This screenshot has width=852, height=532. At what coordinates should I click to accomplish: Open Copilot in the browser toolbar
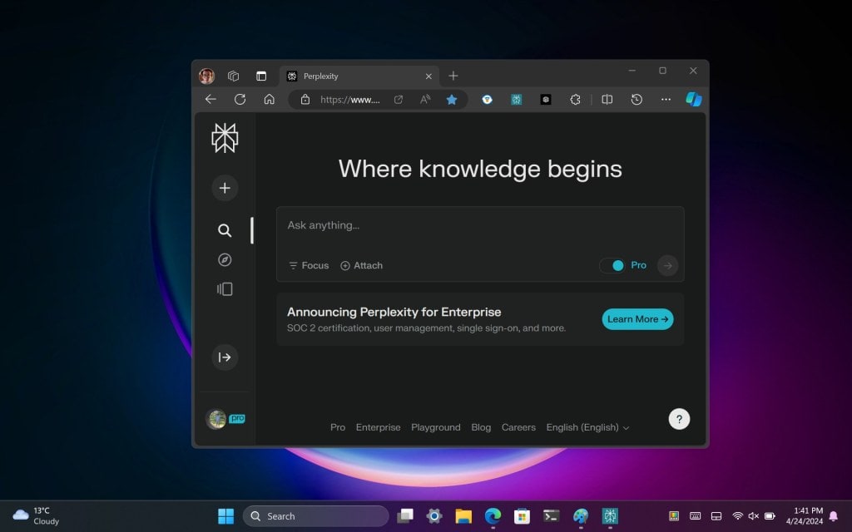coord(695,99)
